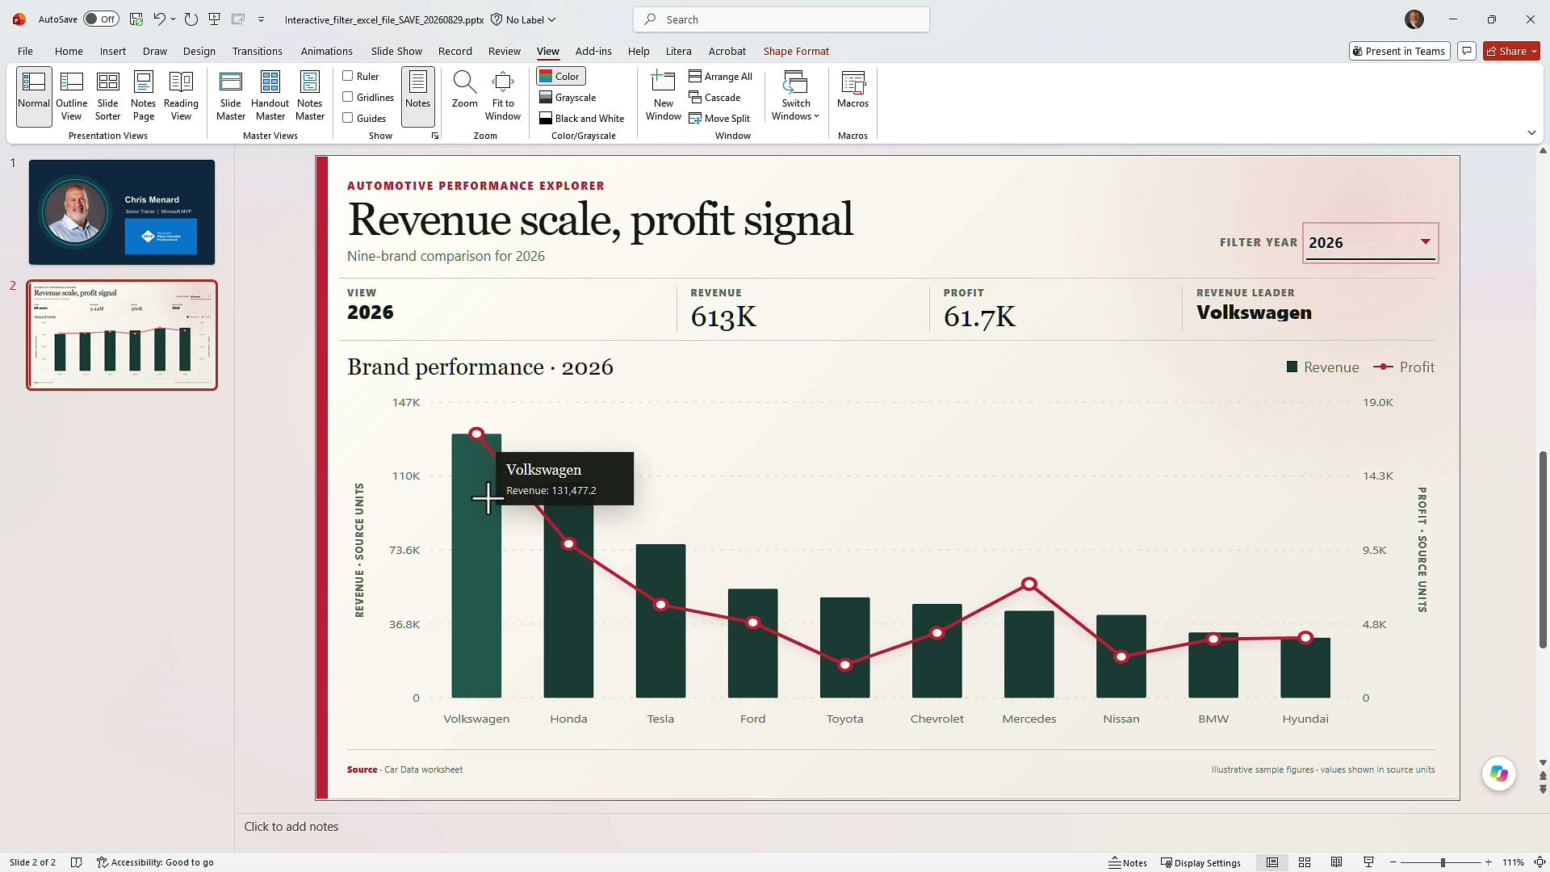Open sensitivity No Label dropdown
The image size is (1550, 872).
(x=524, y=19)
